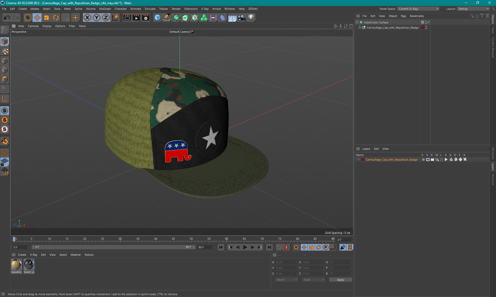Viewport: 496px width, 297px height.
Task: Expand the Subdivision Surface tree item
Action: click(x=357, y=22)
